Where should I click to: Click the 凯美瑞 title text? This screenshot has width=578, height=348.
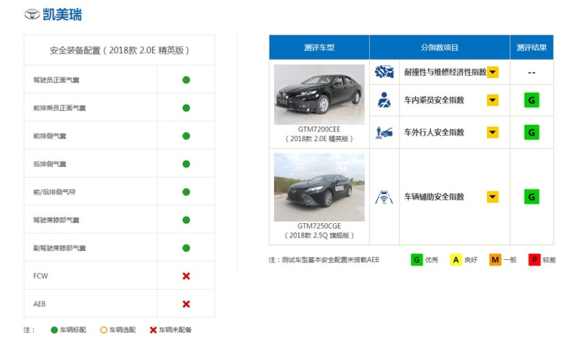(x=62, y=14)
